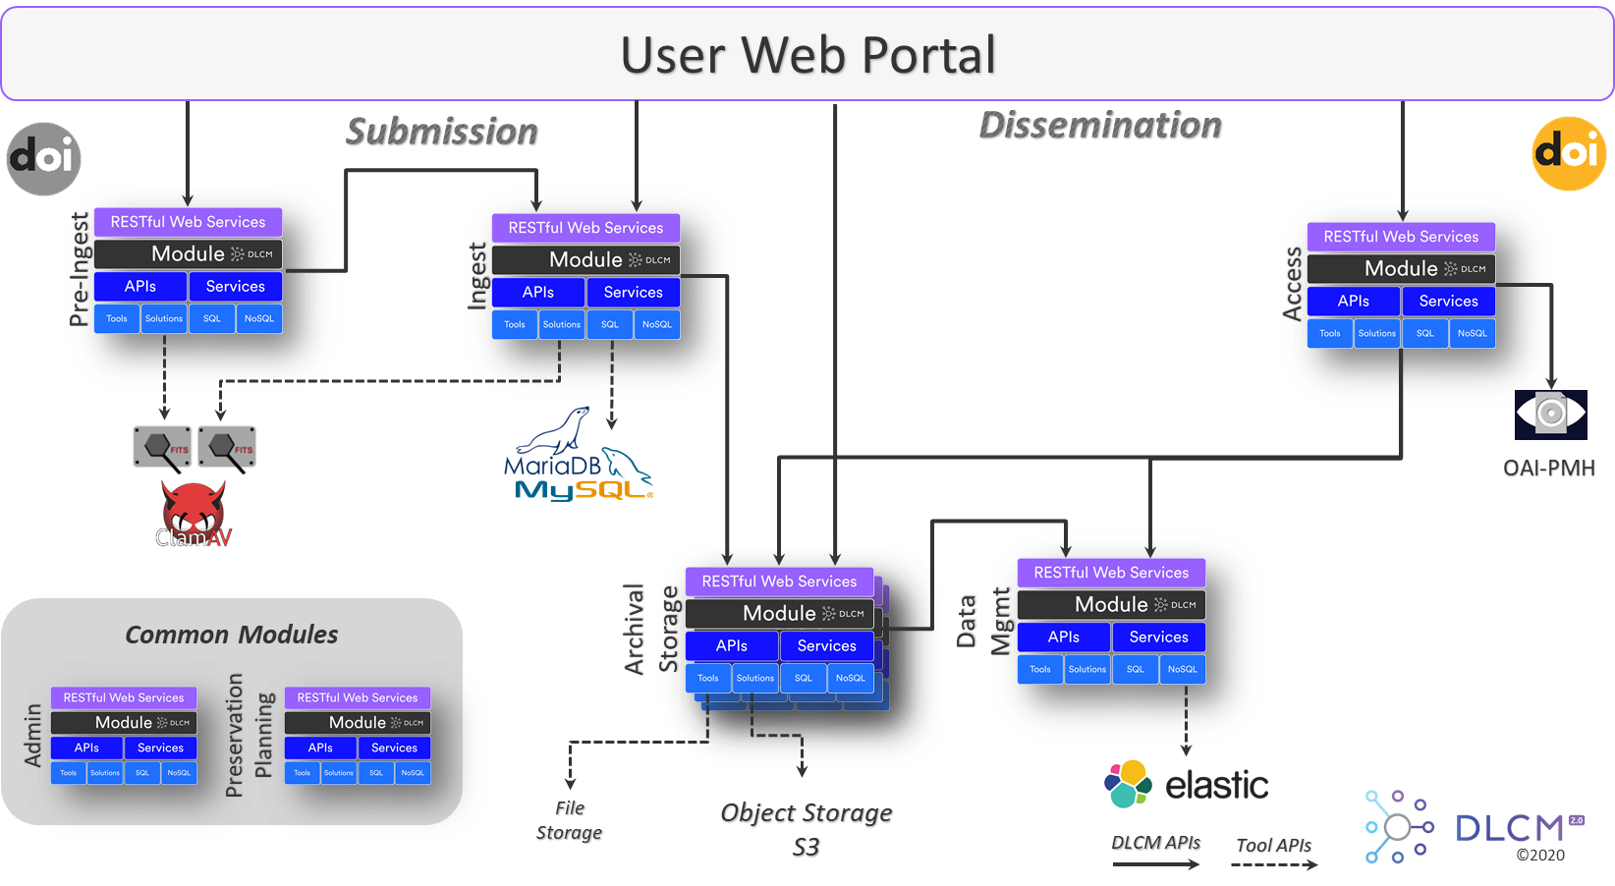This screenshot has height=886, width=1615.
Task: Select the Submission section label
Action: [x=441, y=131]
